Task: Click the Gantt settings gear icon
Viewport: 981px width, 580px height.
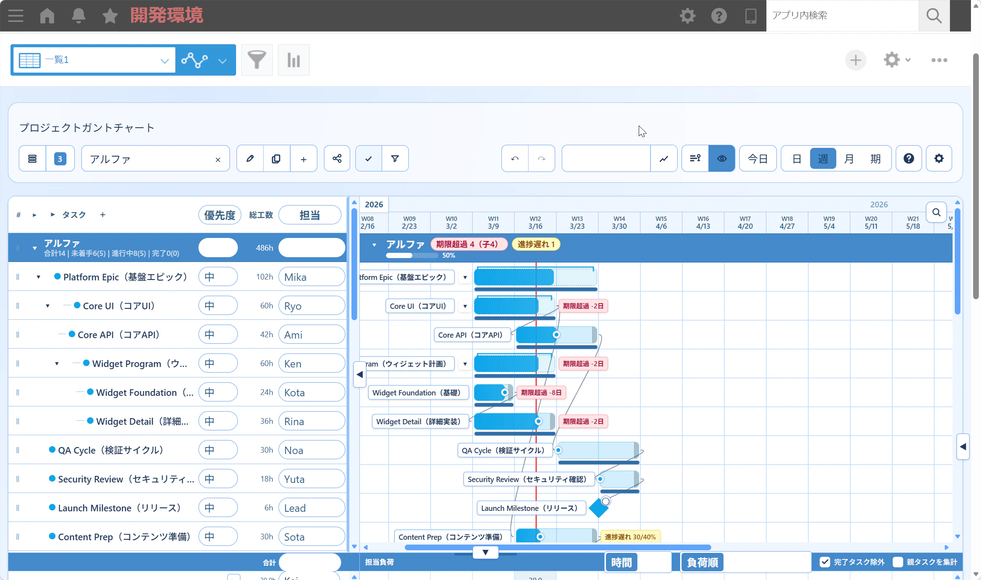Action: [x=939, y=159]
